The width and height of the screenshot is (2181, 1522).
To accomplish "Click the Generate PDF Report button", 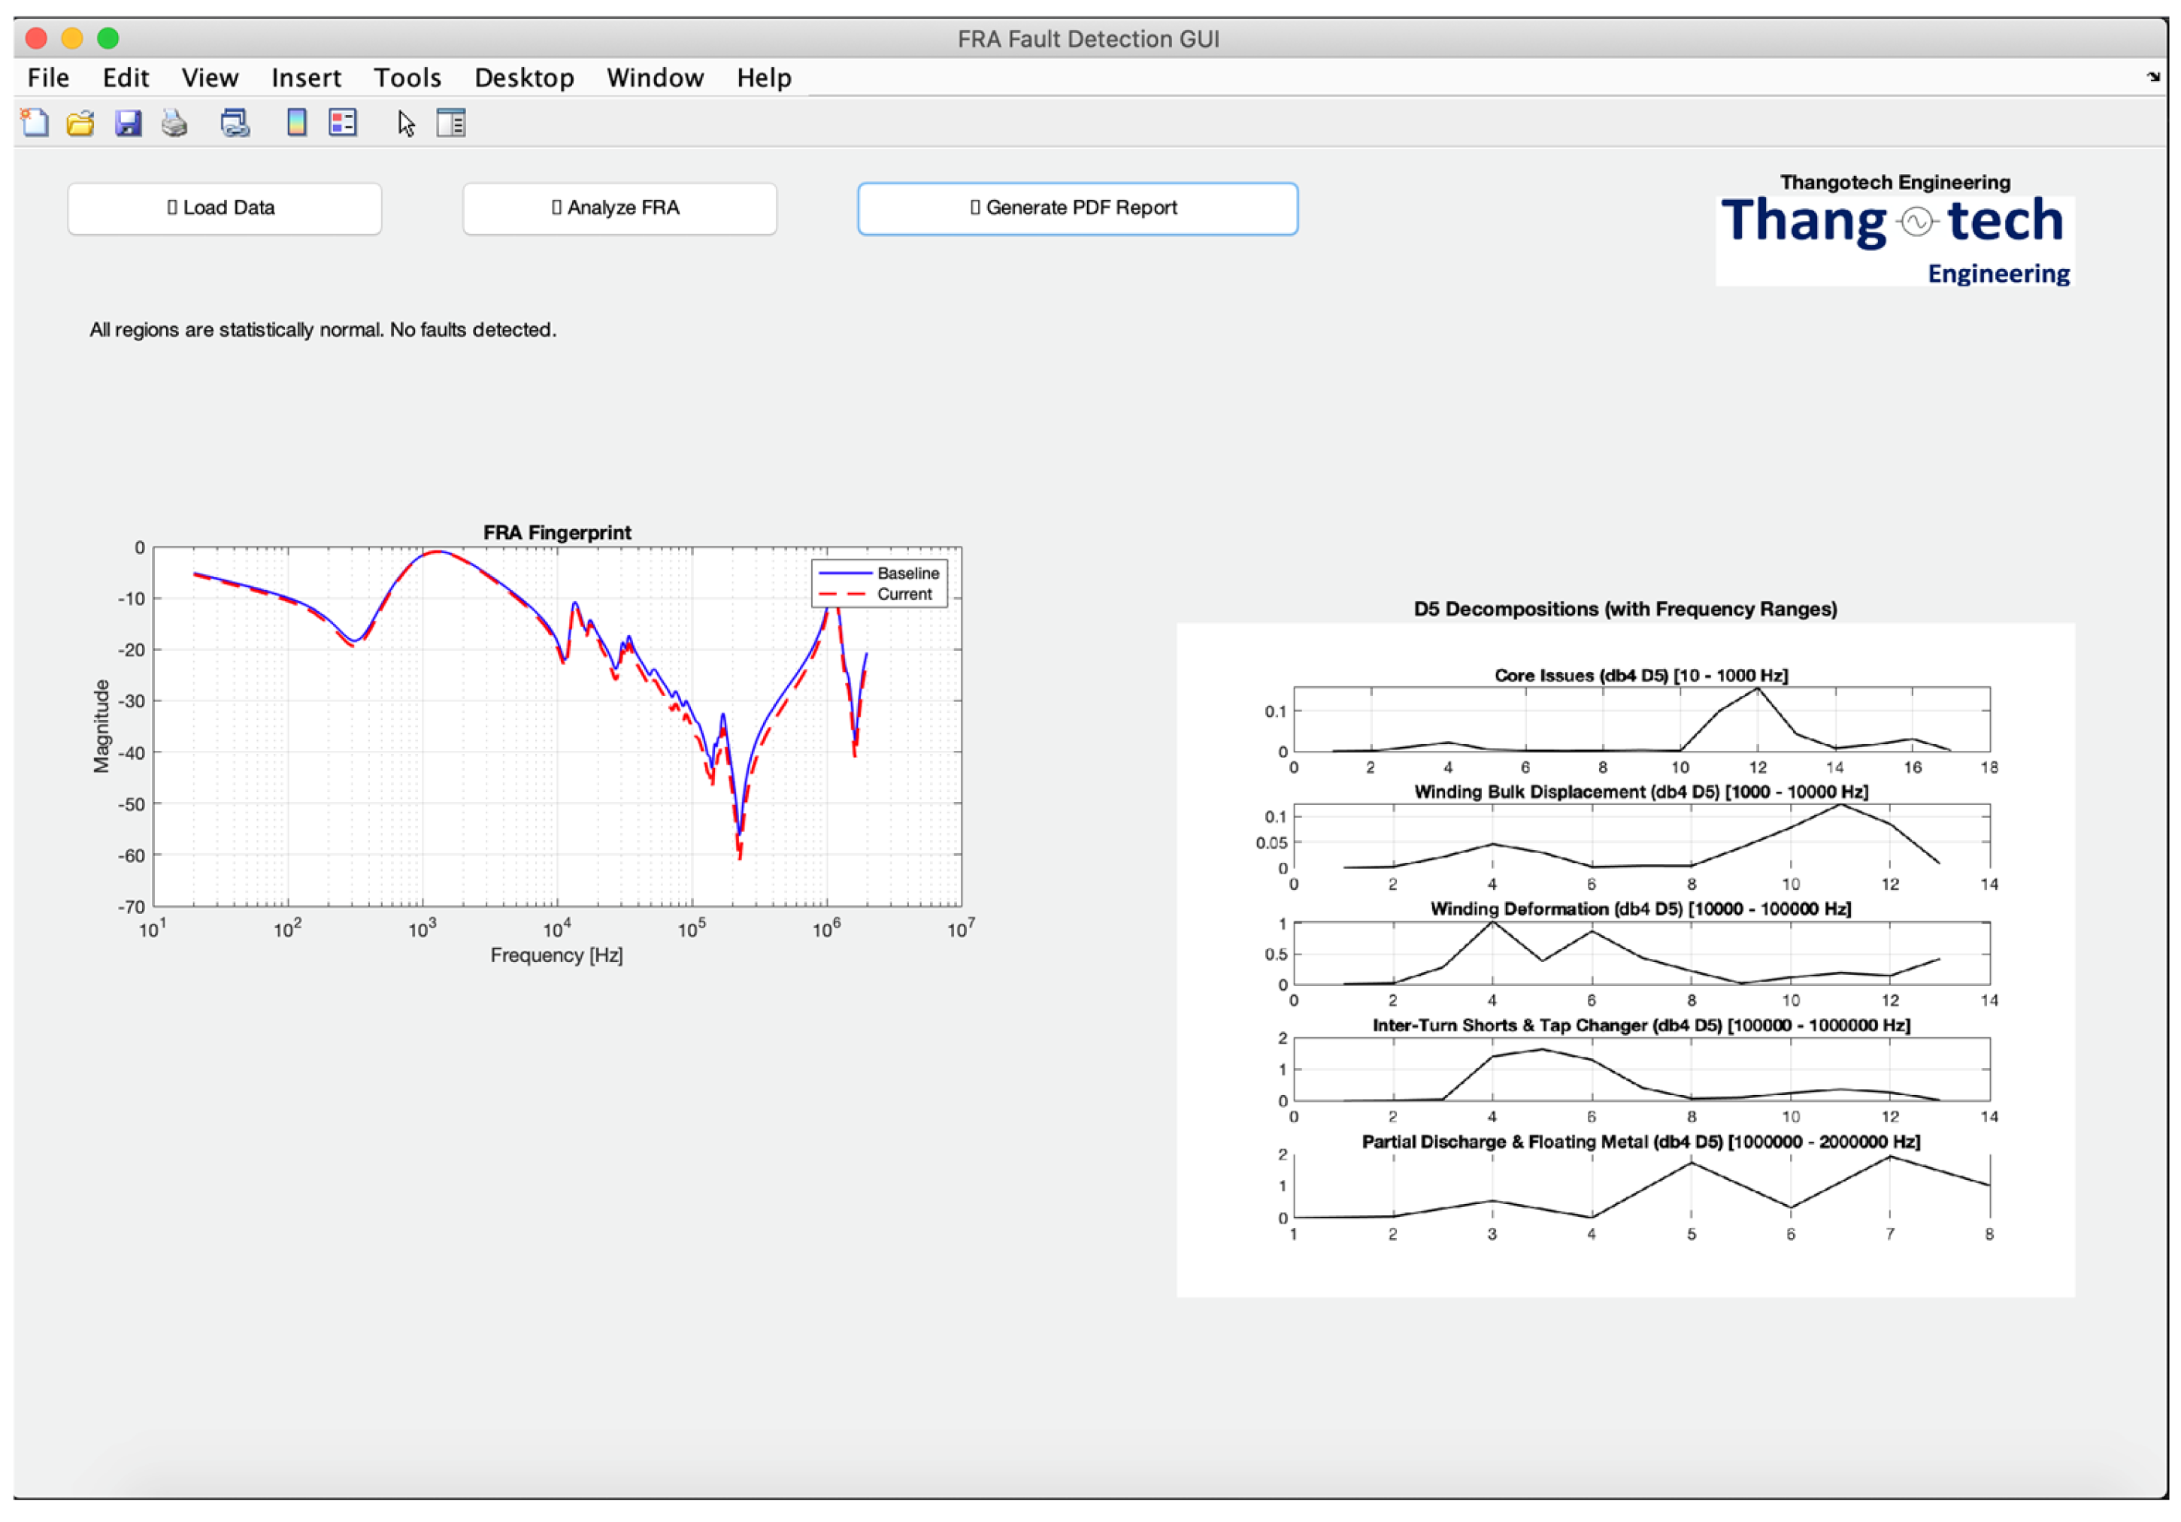I will (1077, 209).
